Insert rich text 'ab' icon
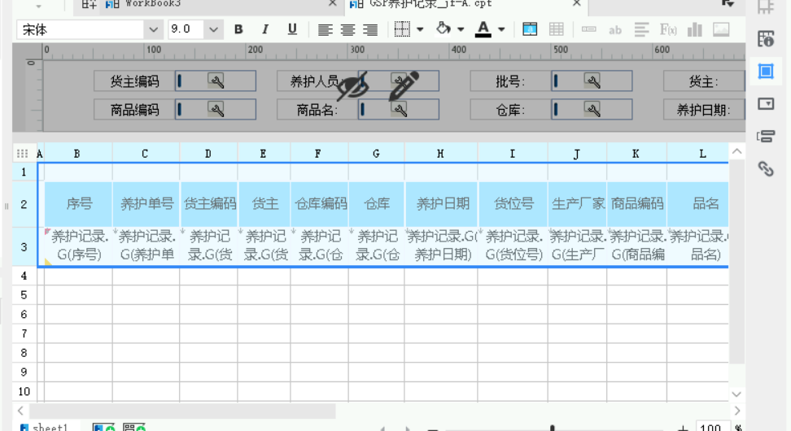Viewport: 791px width, 431px height. point(615,30)
